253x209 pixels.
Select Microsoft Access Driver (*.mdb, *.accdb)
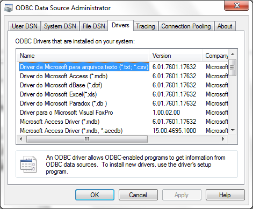(x=71, y=131)
